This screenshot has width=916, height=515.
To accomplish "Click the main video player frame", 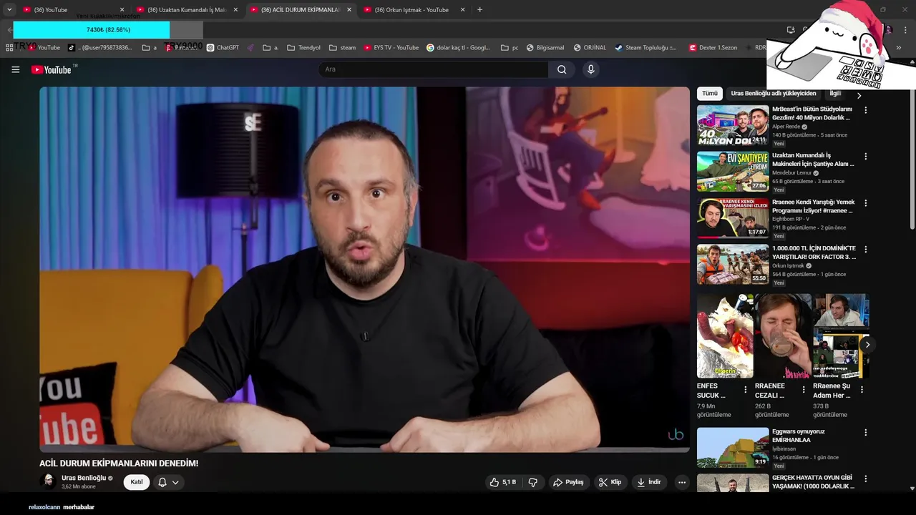I will (364, 269).
